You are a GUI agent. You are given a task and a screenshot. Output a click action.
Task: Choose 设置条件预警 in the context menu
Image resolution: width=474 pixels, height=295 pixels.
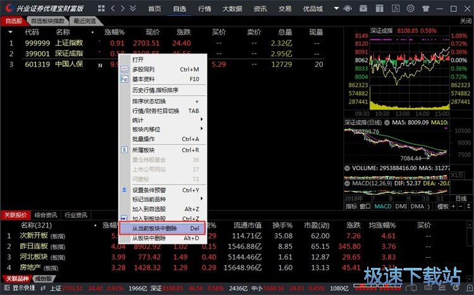pos(163,190)
